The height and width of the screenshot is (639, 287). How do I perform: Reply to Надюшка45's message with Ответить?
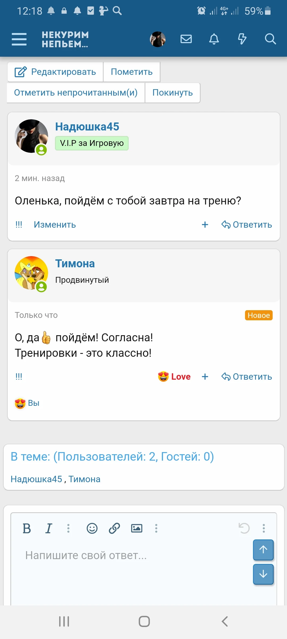click(x=247, y=225)
